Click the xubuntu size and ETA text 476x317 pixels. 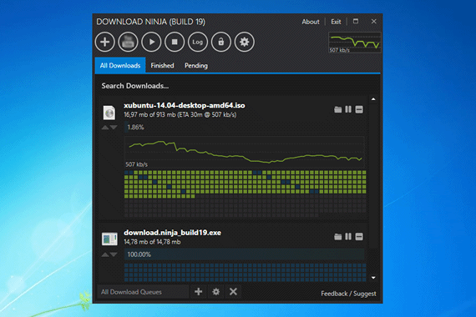point(180,114)
